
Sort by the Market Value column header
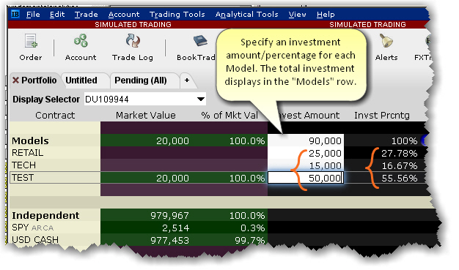pyautogui.click(x=146, y=115)
